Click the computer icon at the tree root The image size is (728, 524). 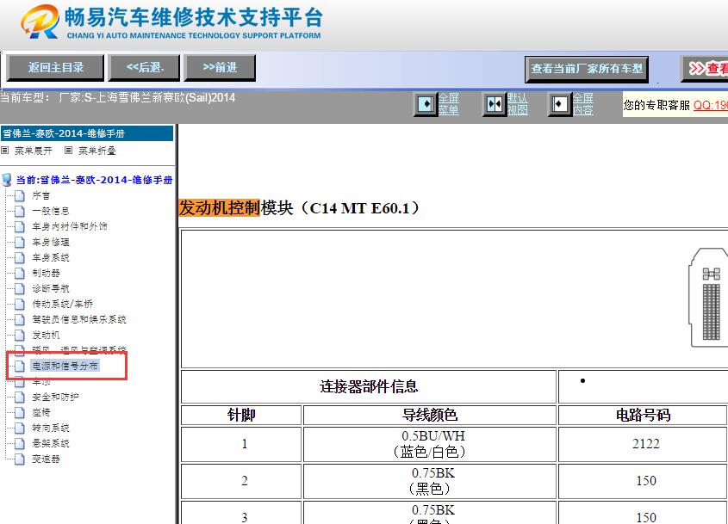7,180
